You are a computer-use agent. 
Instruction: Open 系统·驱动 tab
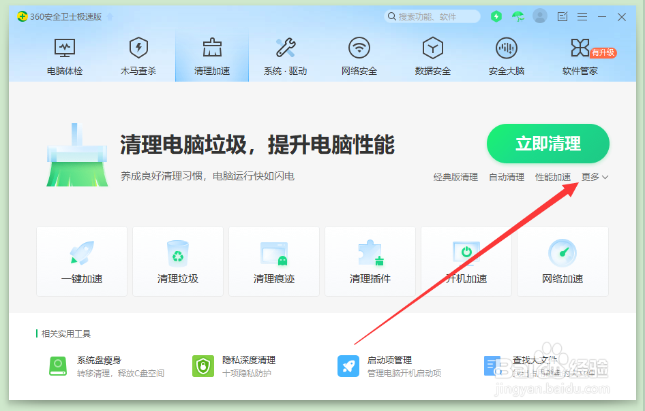(286, 57)
